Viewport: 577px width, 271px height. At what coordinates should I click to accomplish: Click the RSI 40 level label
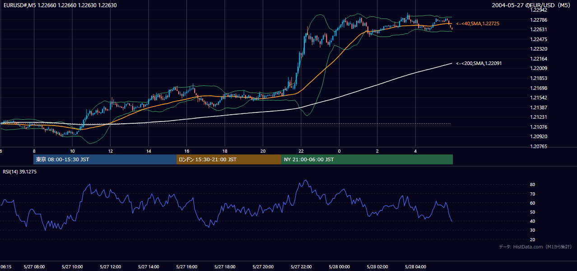coord(532,221)
